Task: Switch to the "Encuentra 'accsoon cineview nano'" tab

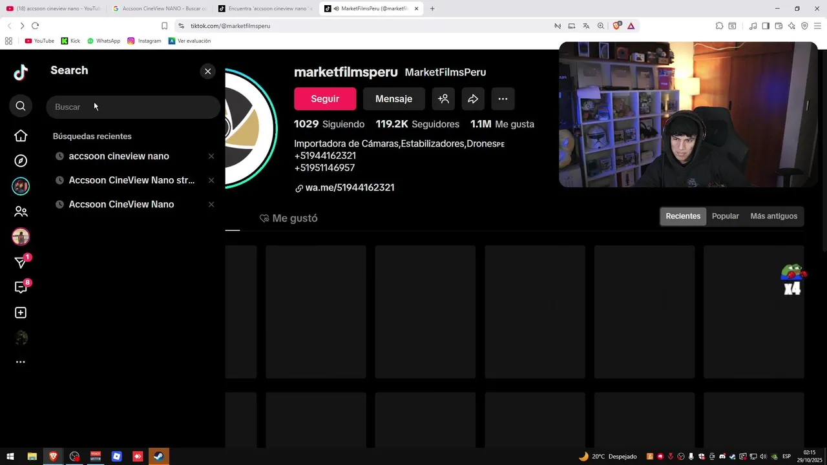Action: click(266, 8)
